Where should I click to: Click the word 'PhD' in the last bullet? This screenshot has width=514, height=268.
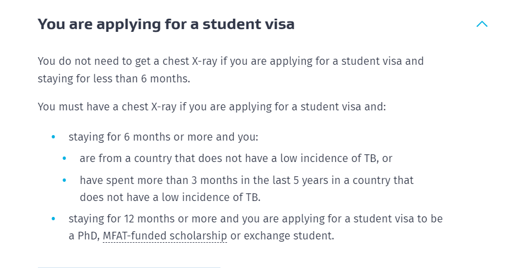pyautogui.click(x=89, y=236)
